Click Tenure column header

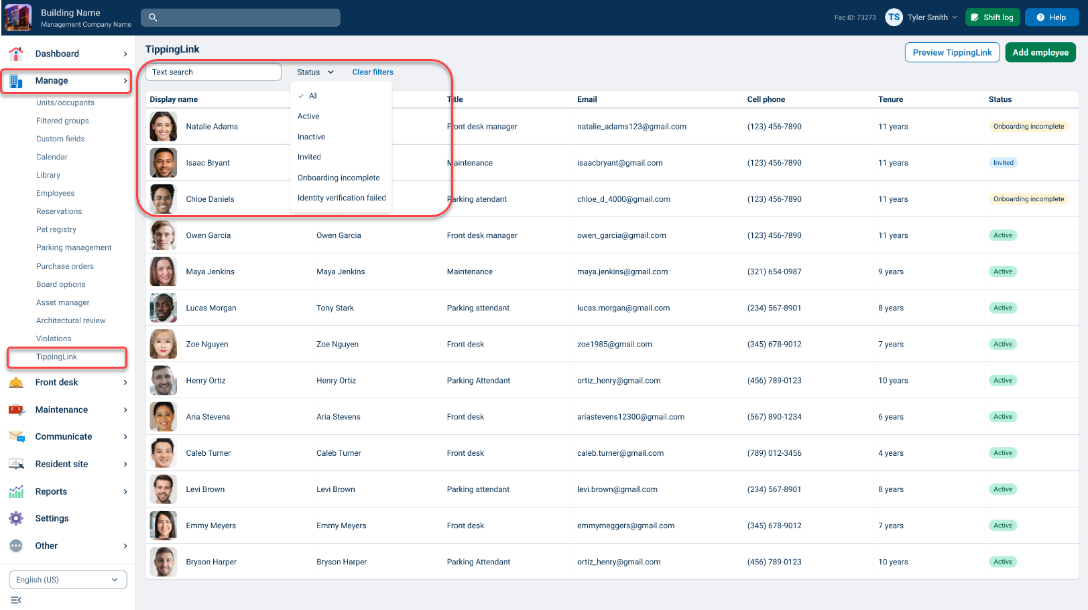(x=890, y=99)
